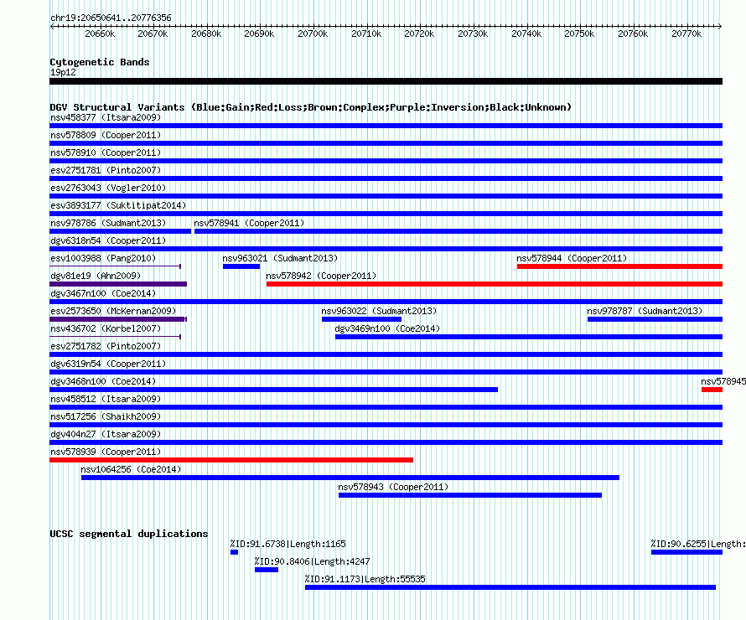Click the esv1003988 (Pang2010) thin line feature
The width and height of the screenshot is (746, 620).
click(115, 266)
